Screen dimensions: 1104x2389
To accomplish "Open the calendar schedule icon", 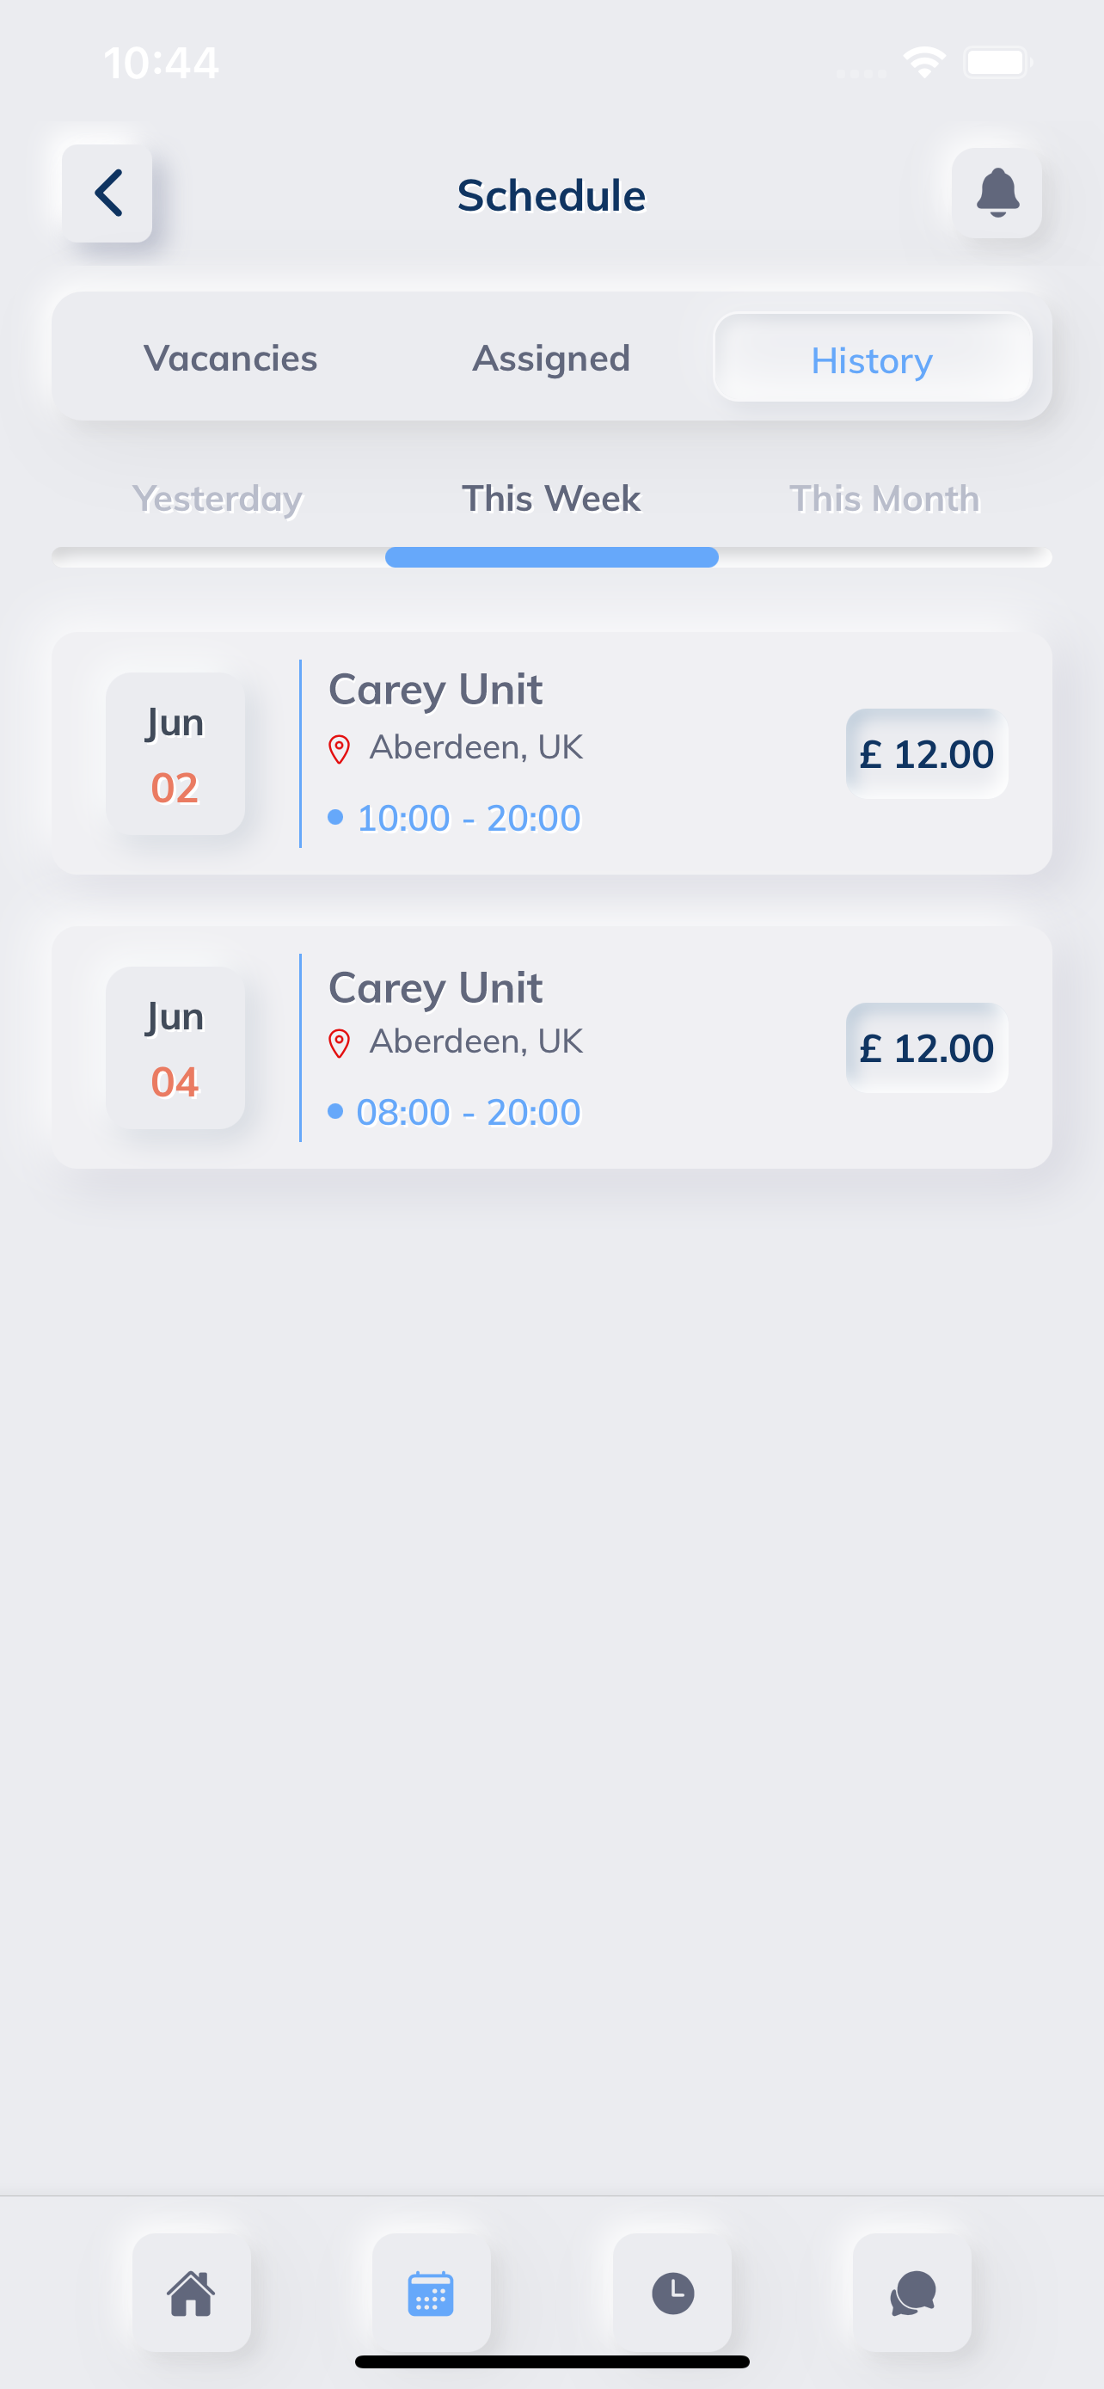I will 431,2293.
